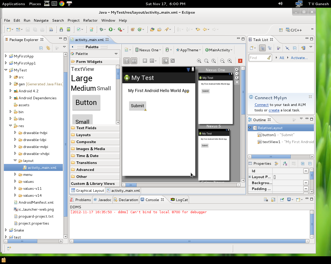Click the Submit button in preview
This screenshot has height=264, width=331.
coord(137,106)
